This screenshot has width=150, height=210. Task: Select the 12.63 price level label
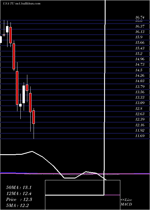pyautogui.click(x=140, y=114)
